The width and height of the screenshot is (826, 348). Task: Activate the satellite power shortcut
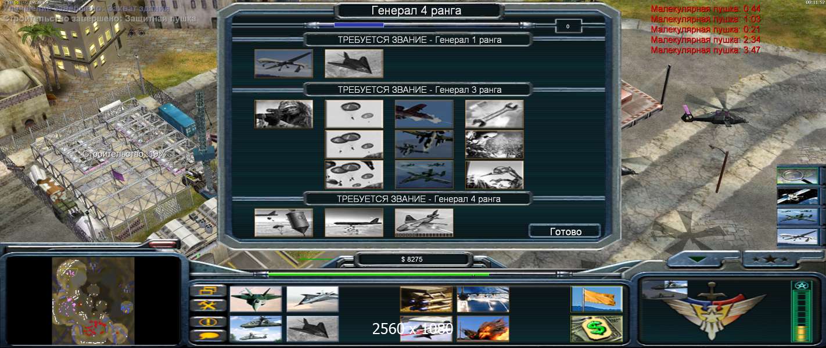798,196
